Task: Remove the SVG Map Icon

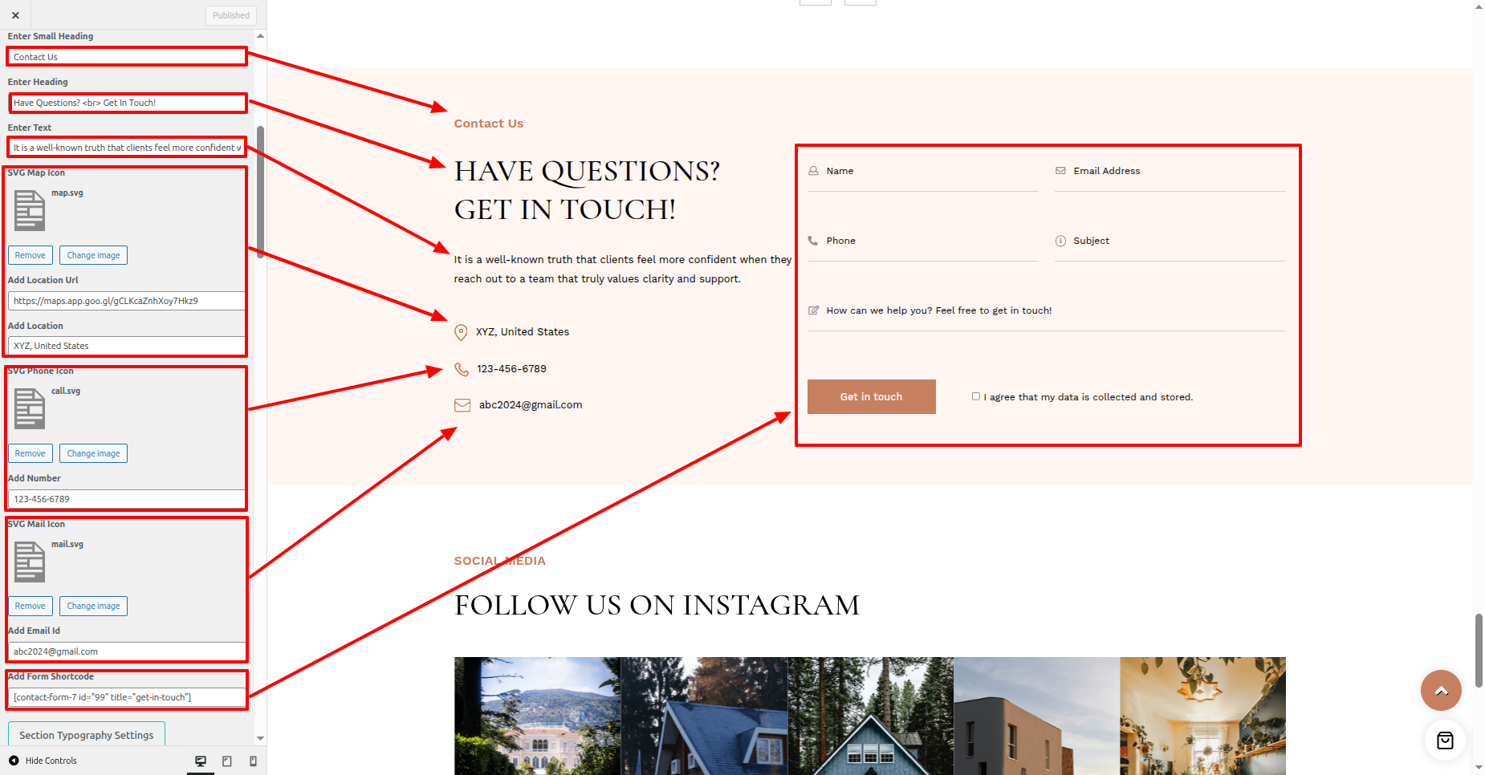Action: click(31, 255)
